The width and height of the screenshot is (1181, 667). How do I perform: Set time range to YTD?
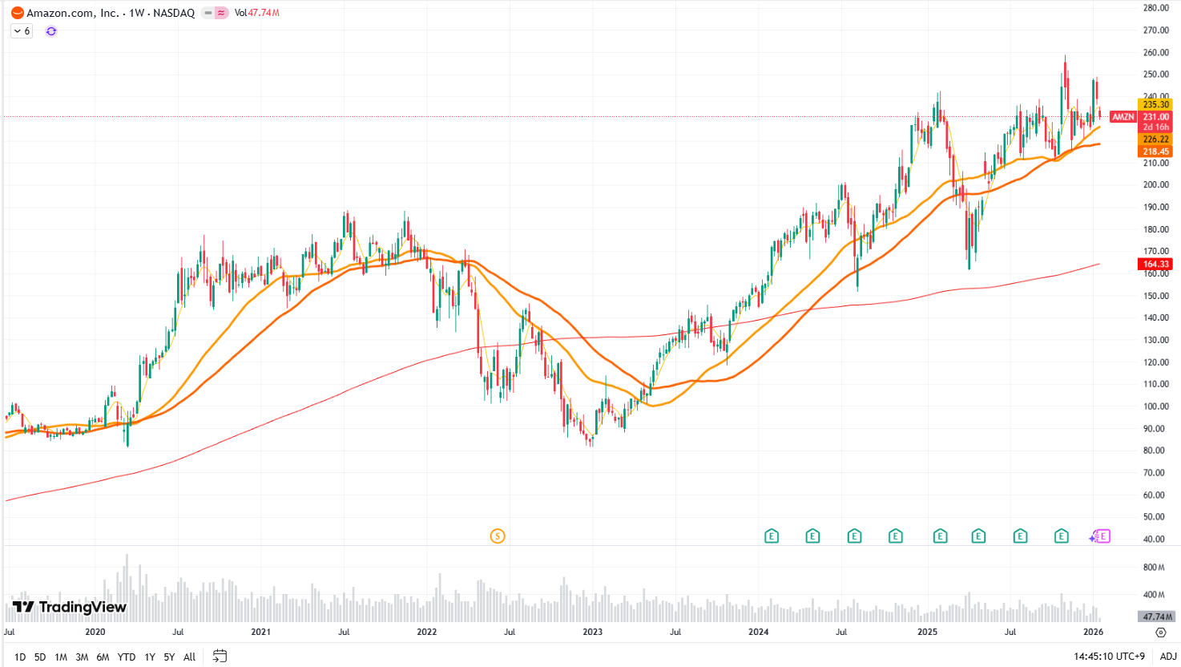[x=127, y=657]
